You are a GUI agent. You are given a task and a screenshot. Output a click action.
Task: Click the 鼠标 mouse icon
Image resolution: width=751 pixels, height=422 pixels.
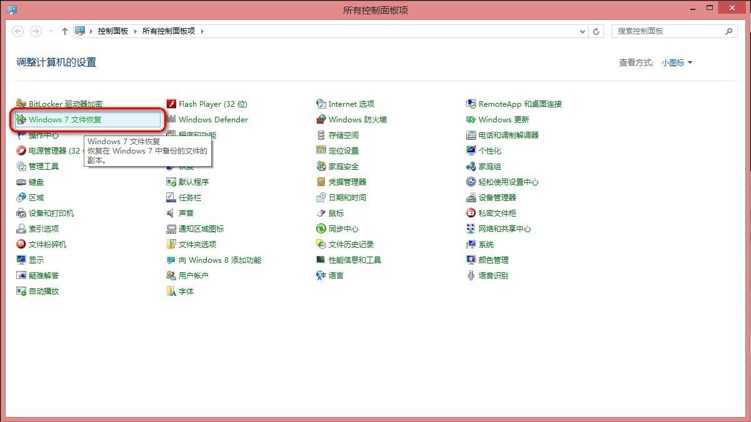[x=321, y=213]
